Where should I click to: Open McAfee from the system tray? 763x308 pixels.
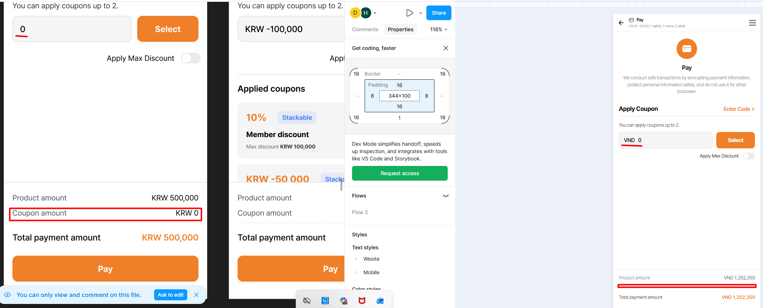point(362,301)
